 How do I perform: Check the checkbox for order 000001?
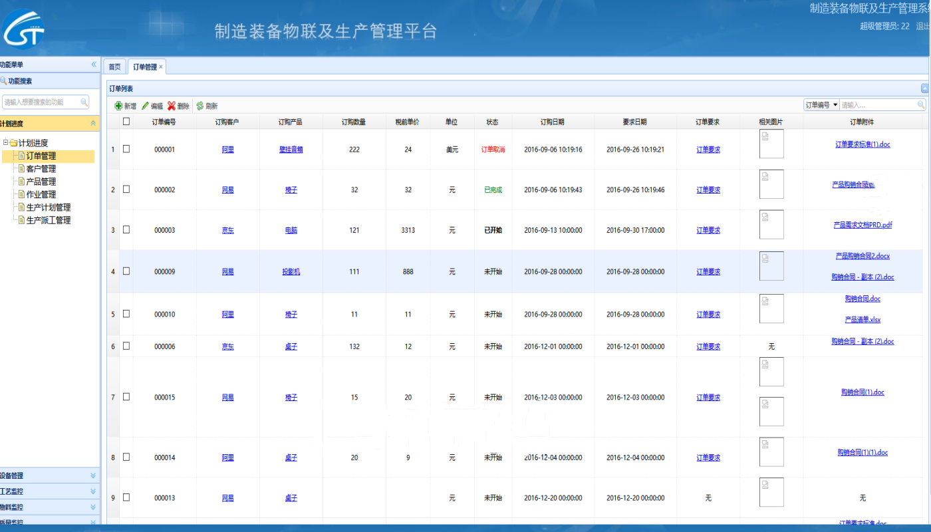pos(126,149)
